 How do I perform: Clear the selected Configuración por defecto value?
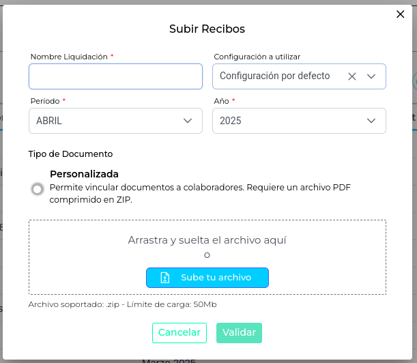352,76
